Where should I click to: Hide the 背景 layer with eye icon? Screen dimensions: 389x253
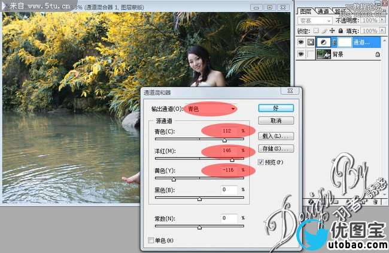click(x=300, y=54)
